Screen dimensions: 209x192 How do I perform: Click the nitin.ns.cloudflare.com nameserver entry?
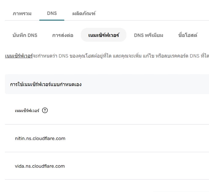pos(40,138)
